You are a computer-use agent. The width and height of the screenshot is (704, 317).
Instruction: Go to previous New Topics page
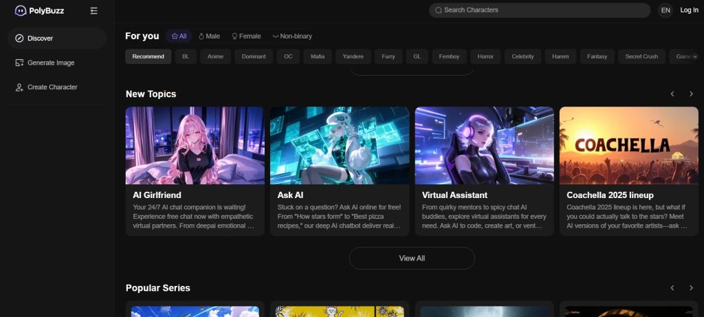[672, 94]
